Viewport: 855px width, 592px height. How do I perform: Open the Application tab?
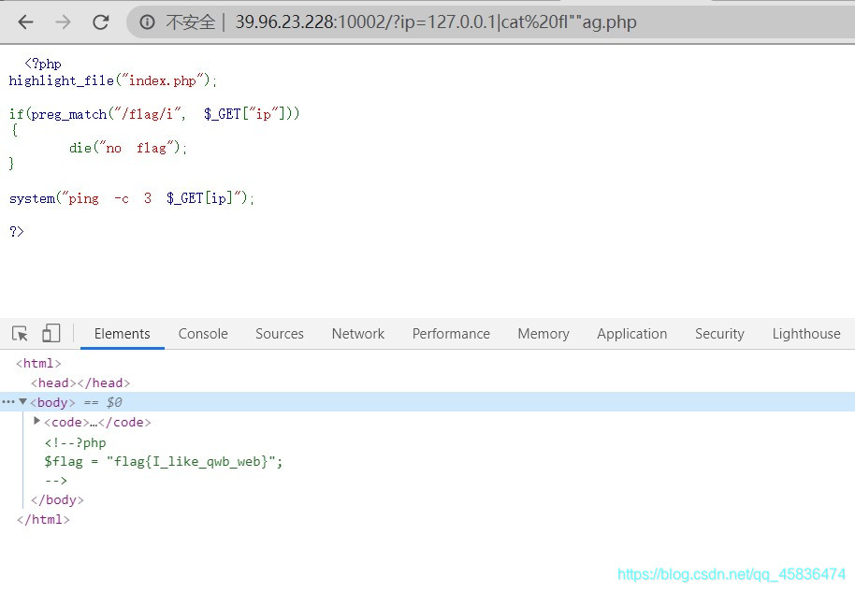[632, 334]
